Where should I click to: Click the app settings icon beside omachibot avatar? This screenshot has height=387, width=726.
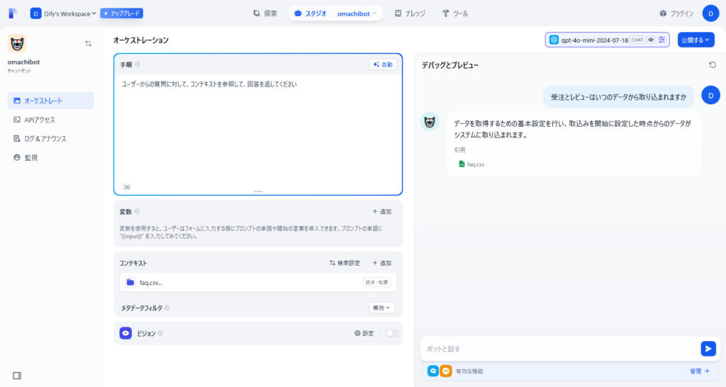click(x=88, y=43)
